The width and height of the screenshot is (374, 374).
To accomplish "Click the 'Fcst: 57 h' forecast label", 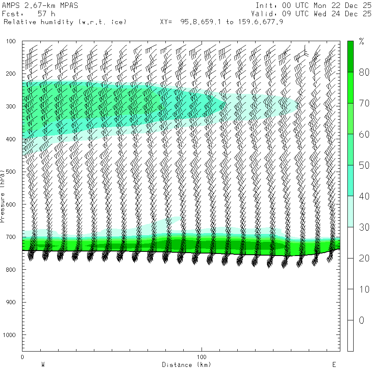I will point(29,14).
